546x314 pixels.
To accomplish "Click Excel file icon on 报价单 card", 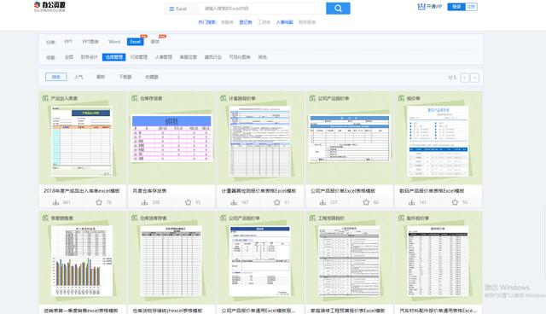I will [401, 98].
